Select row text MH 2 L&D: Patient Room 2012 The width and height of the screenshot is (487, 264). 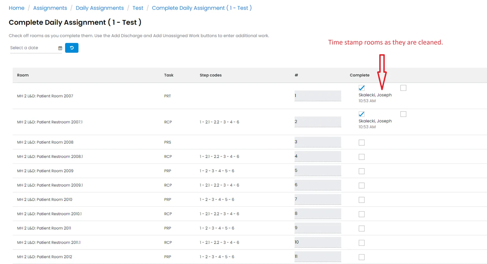pyautogui.click(x=45, y=257)
